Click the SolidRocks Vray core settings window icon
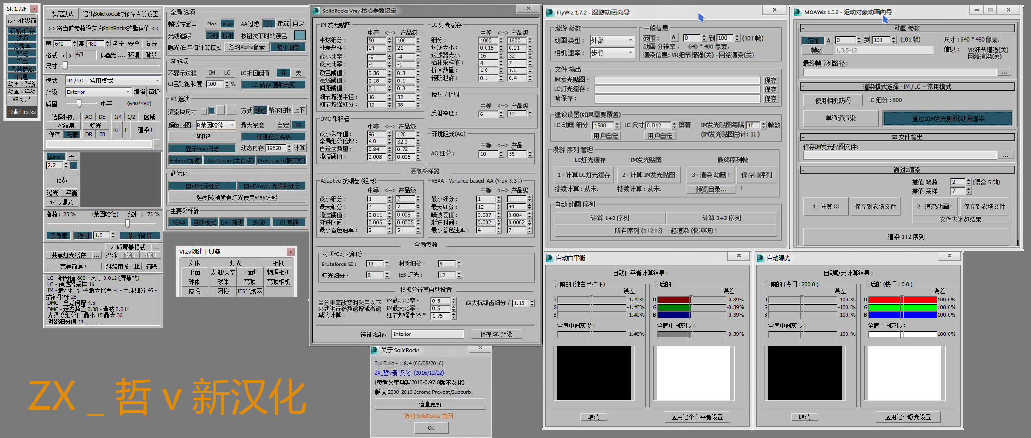The height and width of the screenshot is (438, 1031). pos(316,11)
